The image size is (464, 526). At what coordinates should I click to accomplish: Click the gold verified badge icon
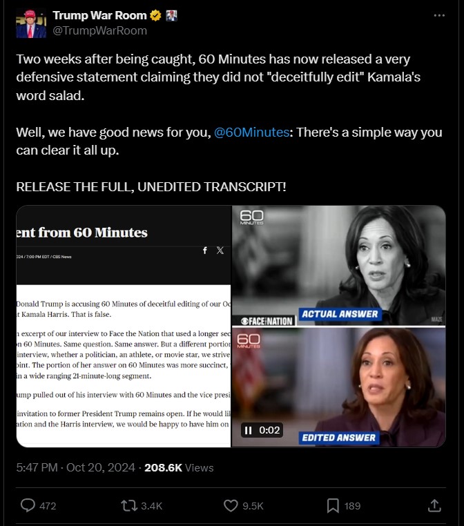click(x=155, y=15)
